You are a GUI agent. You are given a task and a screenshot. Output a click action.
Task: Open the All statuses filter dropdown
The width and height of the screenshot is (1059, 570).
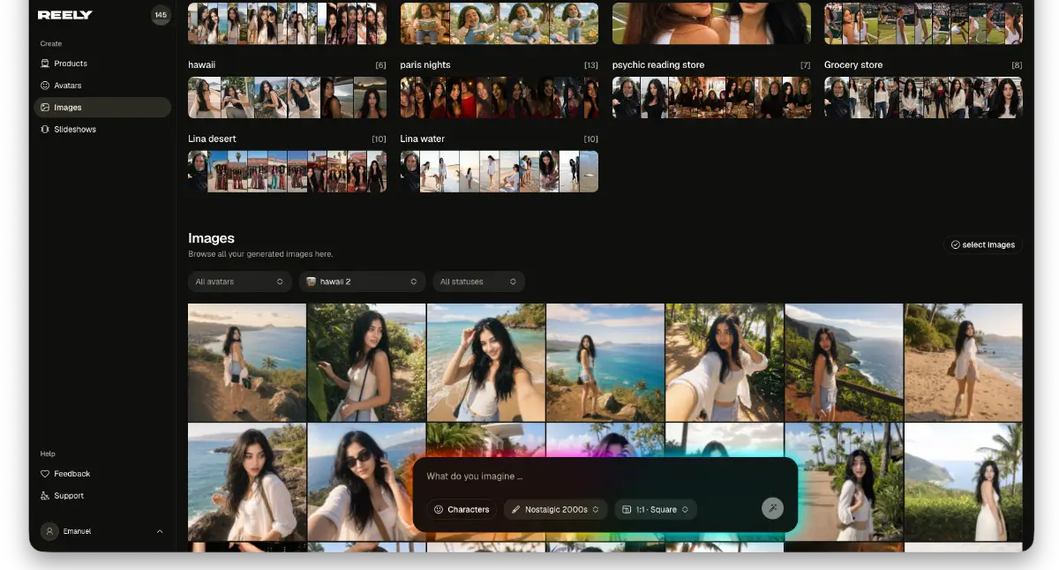[478, 281]
